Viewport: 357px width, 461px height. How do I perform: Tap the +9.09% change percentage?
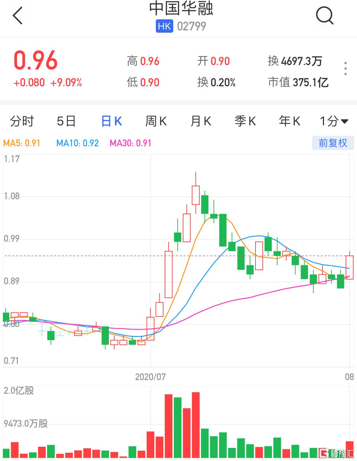[66, 83]
